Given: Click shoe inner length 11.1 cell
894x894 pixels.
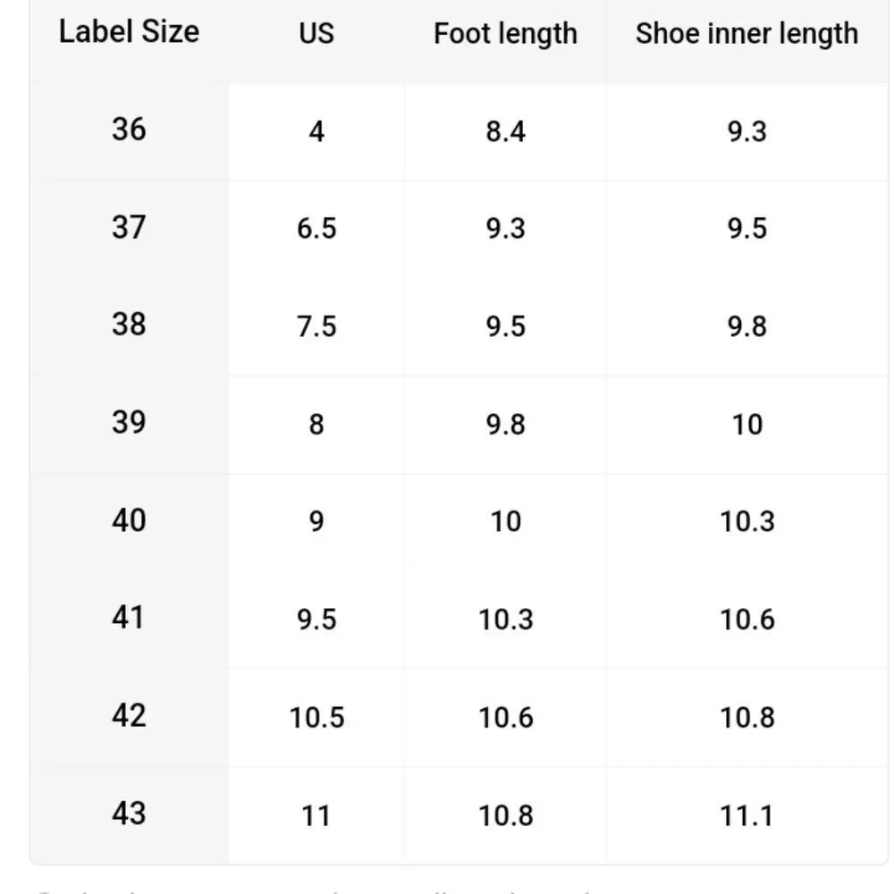Looking at the screenshot, I should pyautogui.click(x=746, y=816).
